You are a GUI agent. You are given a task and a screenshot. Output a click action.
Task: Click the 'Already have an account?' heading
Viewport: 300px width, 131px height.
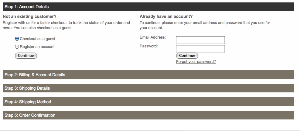166,16
